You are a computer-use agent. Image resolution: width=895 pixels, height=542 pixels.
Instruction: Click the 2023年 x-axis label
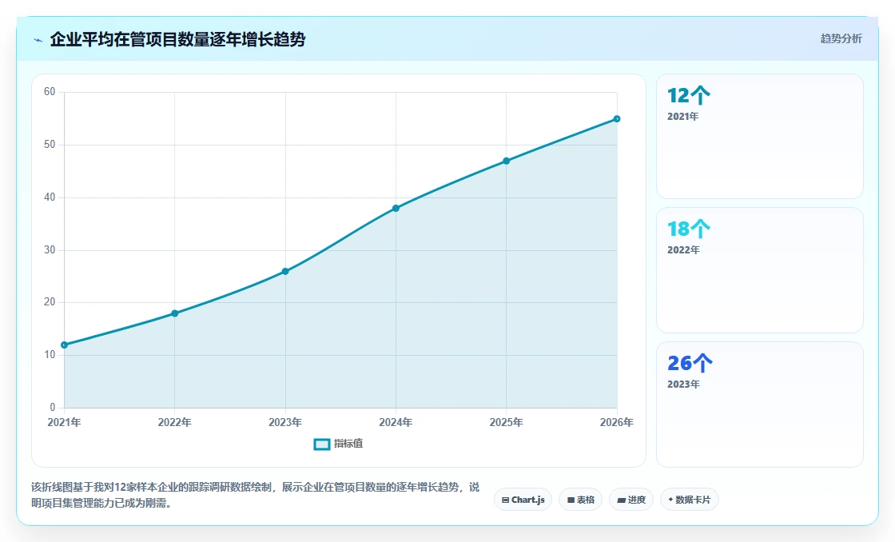285,423
